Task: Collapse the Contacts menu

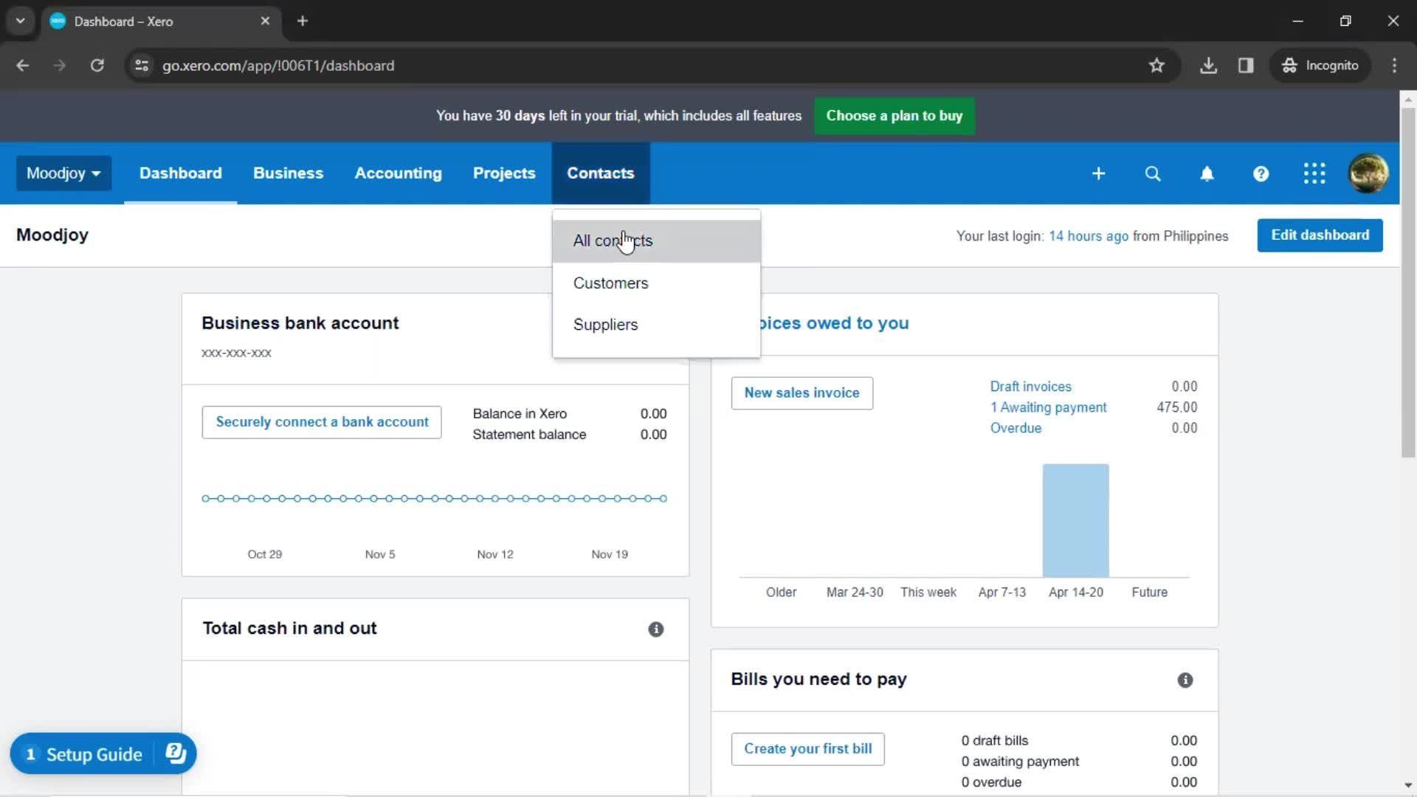Action: [x=600, y=173]
